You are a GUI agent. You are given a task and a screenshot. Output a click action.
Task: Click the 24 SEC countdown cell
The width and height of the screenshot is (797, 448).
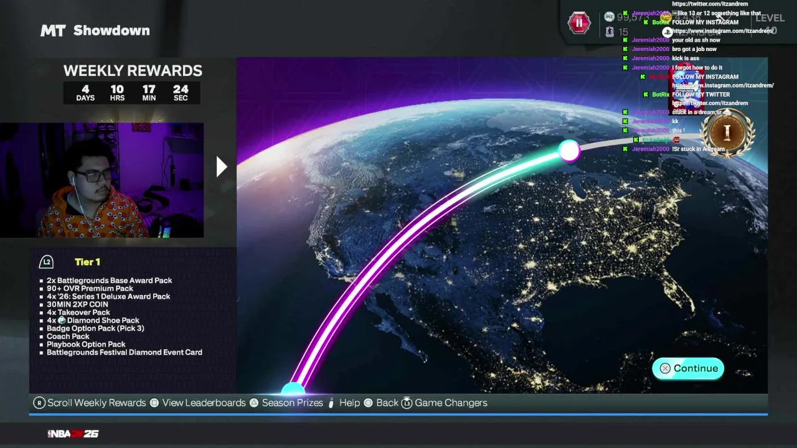[x=181, y=93]
